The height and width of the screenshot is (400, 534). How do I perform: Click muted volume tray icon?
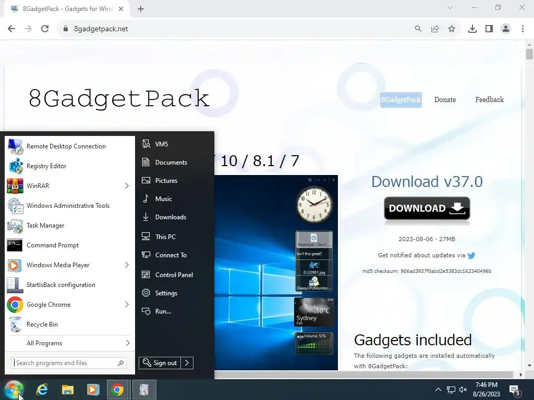pos(463,390)
